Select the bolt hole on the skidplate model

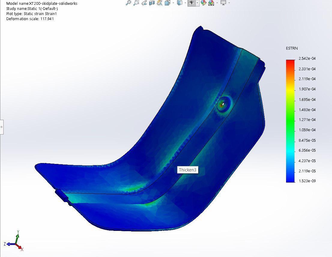222,104
